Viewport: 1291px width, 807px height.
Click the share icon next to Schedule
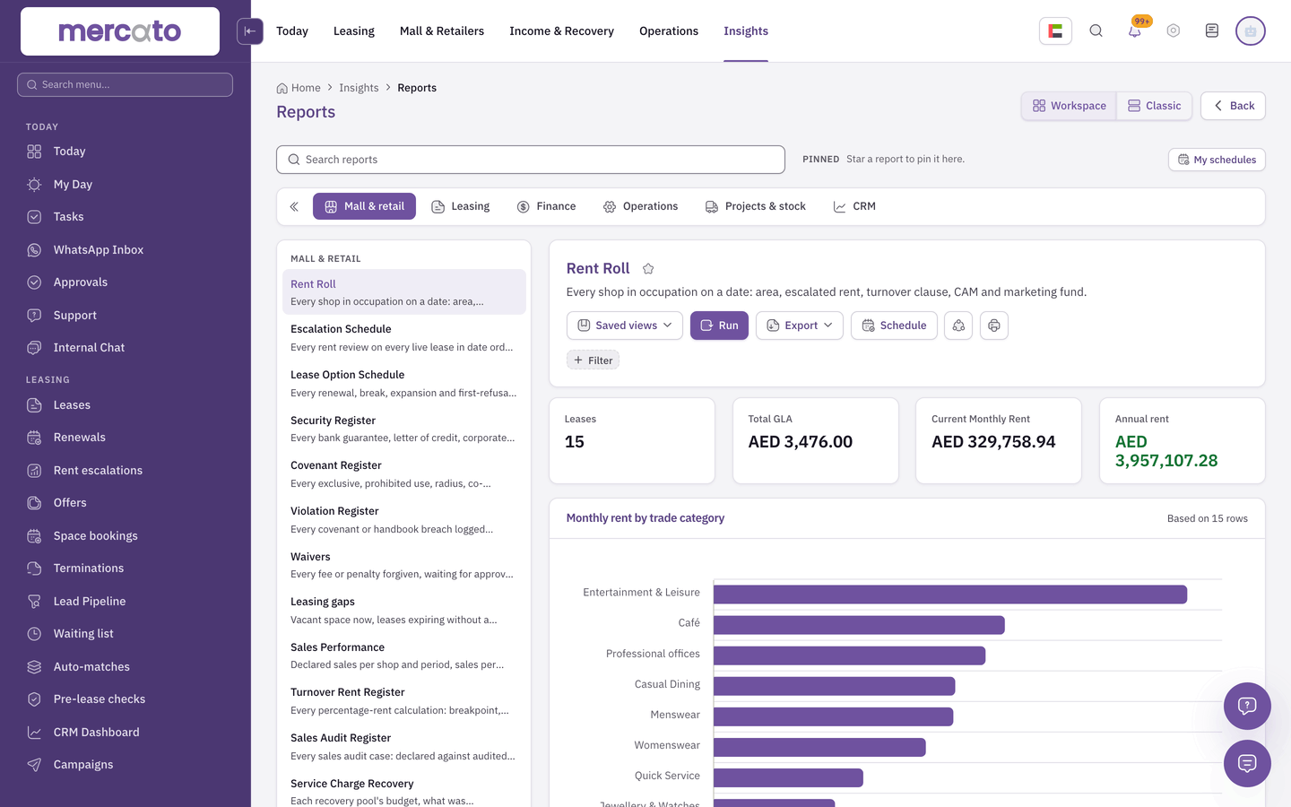tap(958, 325)
